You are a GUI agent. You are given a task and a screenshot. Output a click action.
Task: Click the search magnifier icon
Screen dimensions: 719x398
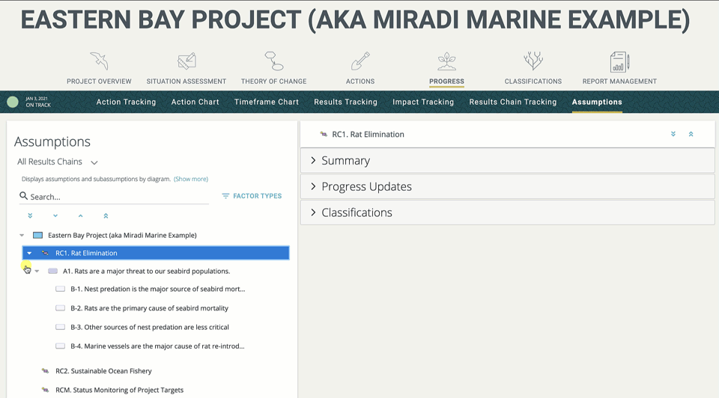click(23, 196)
